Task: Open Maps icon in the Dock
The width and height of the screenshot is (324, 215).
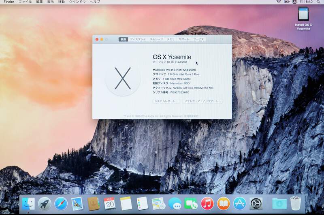Action: (x=158, y=204)
